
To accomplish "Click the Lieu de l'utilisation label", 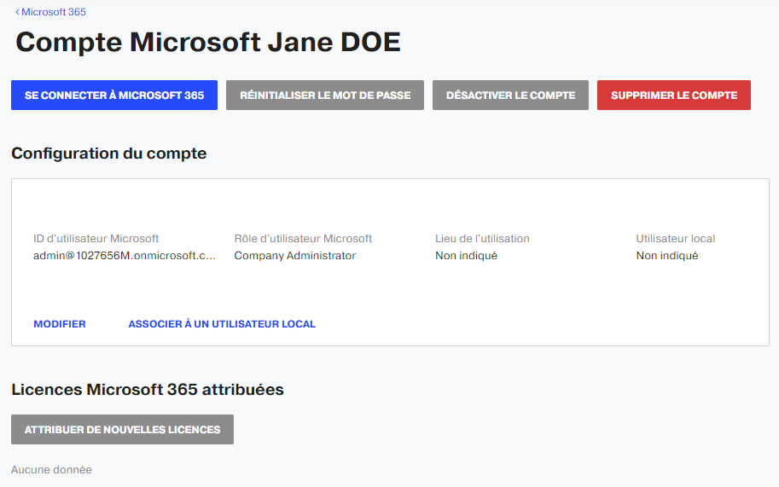I will click(x=482, y=239).
